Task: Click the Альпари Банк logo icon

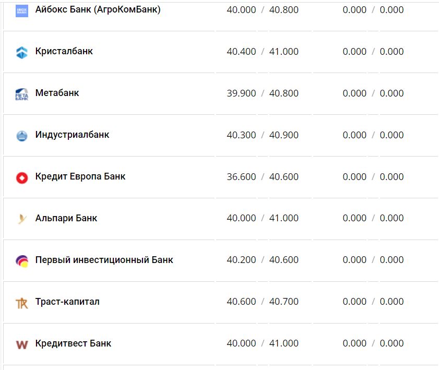Action: (21, 219)
